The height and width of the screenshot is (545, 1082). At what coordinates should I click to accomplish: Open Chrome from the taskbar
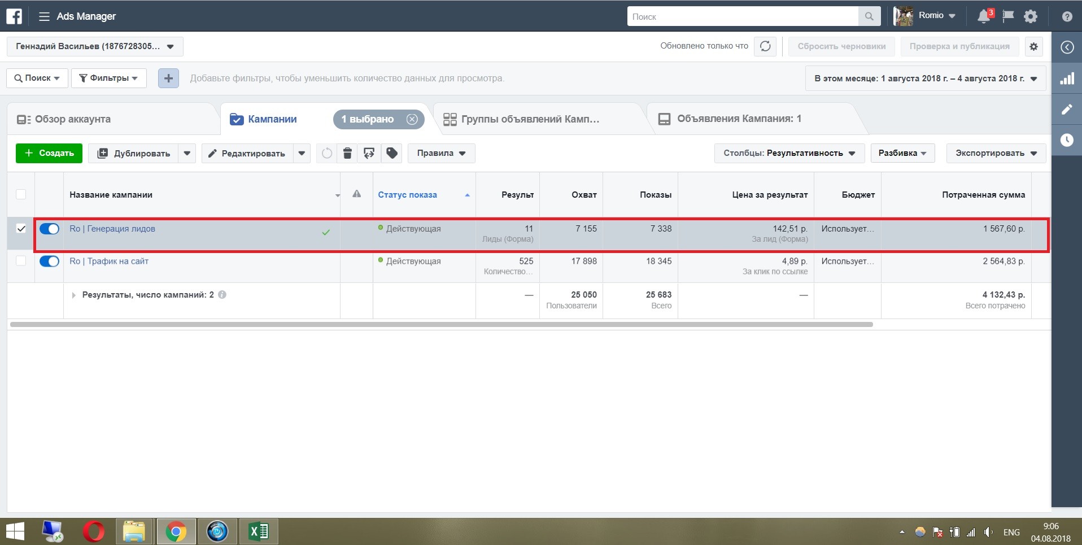(x=176, y=531)
